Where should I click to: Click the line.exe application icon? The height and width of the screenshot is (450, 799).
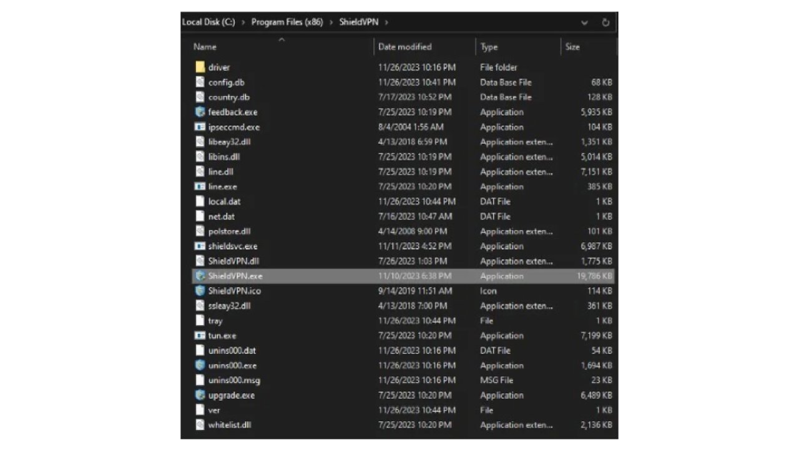pos(200,186)
